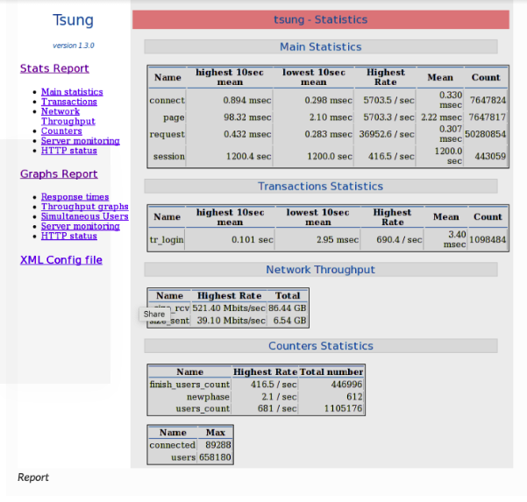Open the Response times graphs link
Image resolution: width=527 pixels, height=502 pixels.
(75, 197)
